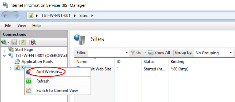The image size is (235, 102).
Task: Select Start Page in Connections tree
Action: coord(24,50)
